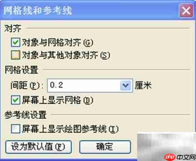This screenshot has height=161, width=196.
Task: Close the 网格线和参考线 dialog
Action: [x=186, y=11]
